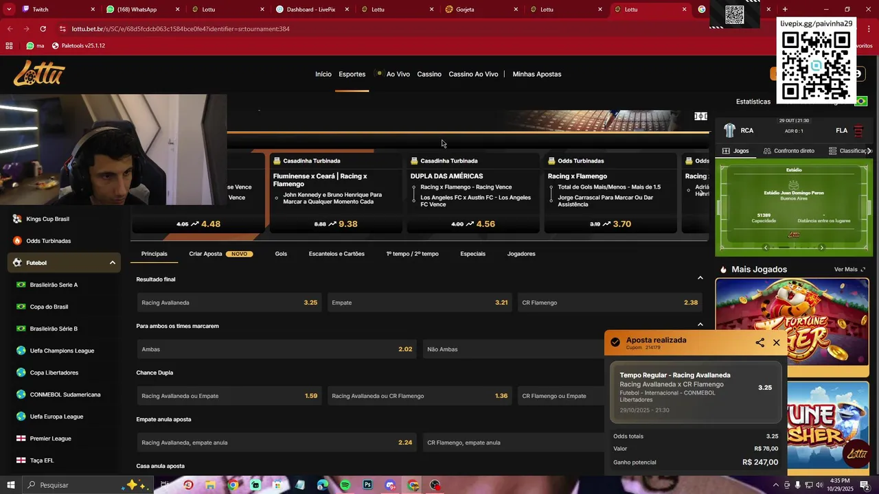Open Windows Start menu
This screenshot has width=879, height=494.
click(10, 485)
